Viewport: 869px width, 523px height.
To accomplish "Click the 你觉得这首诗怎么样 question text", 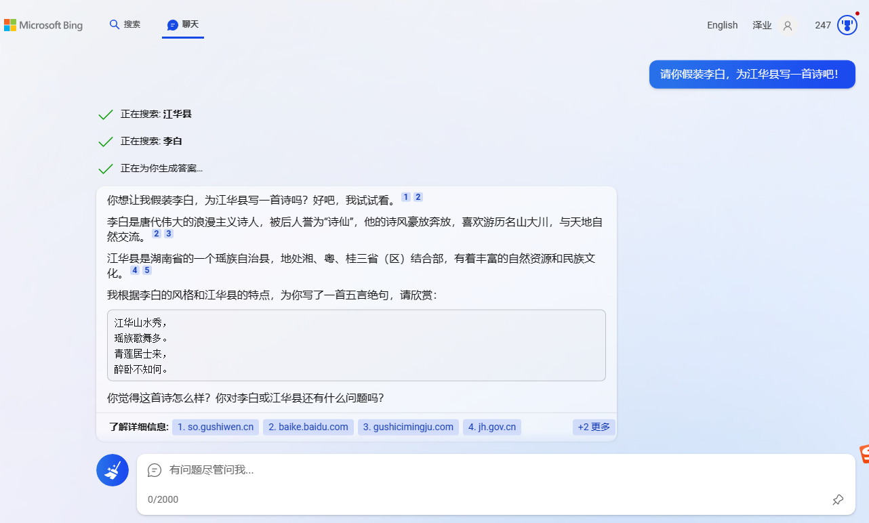I will click(245, 398).
